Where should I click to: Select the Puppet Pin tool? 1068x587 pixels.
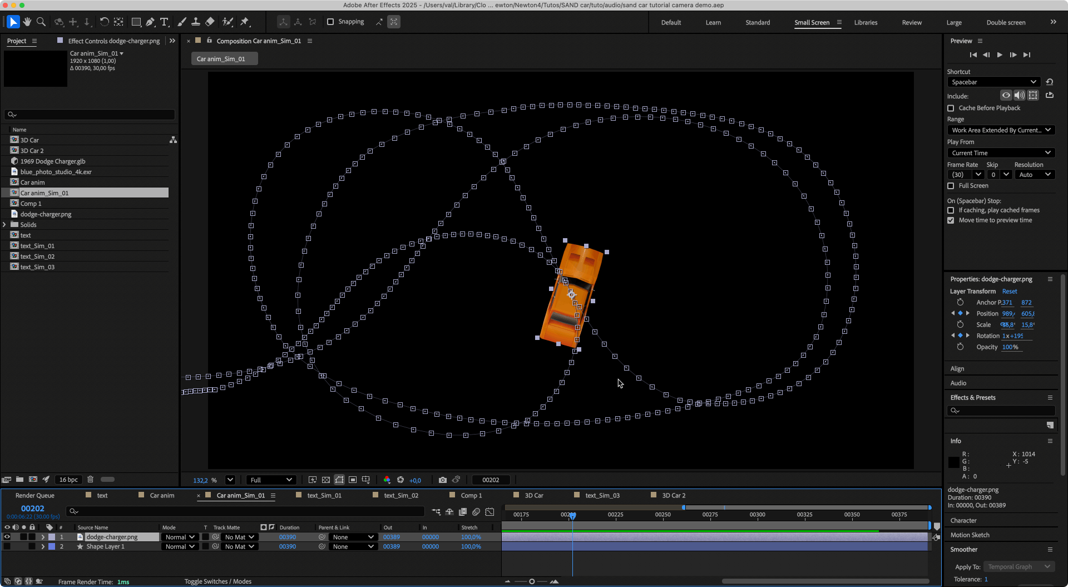coord(245,22)
